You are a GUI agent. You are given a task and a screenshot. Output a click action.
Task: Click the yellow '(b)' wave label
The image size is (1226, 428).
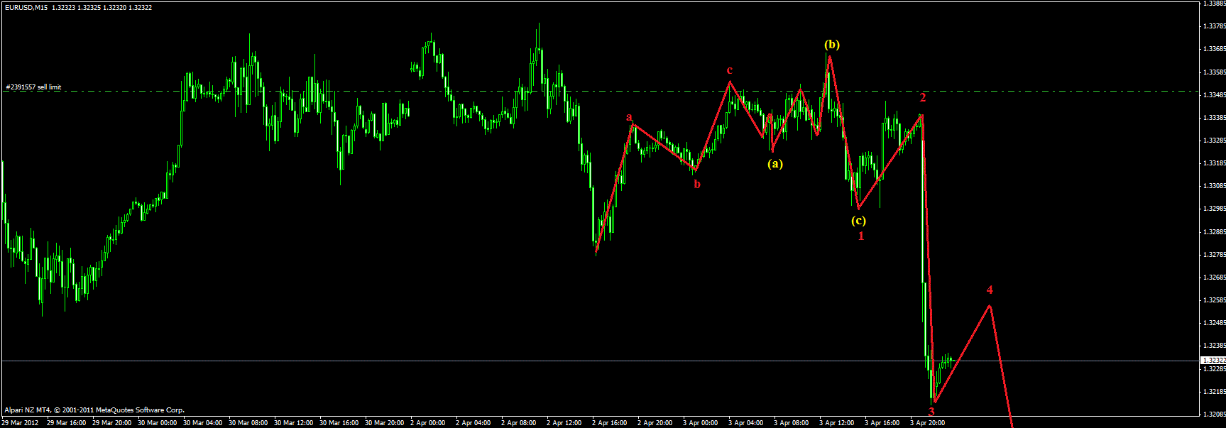[832, 45]
